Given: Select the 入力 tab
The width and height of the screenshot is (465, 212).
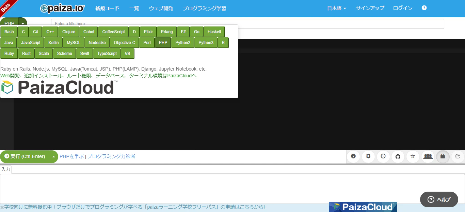Looking at the screenshot, I should [x=6, y=169].
